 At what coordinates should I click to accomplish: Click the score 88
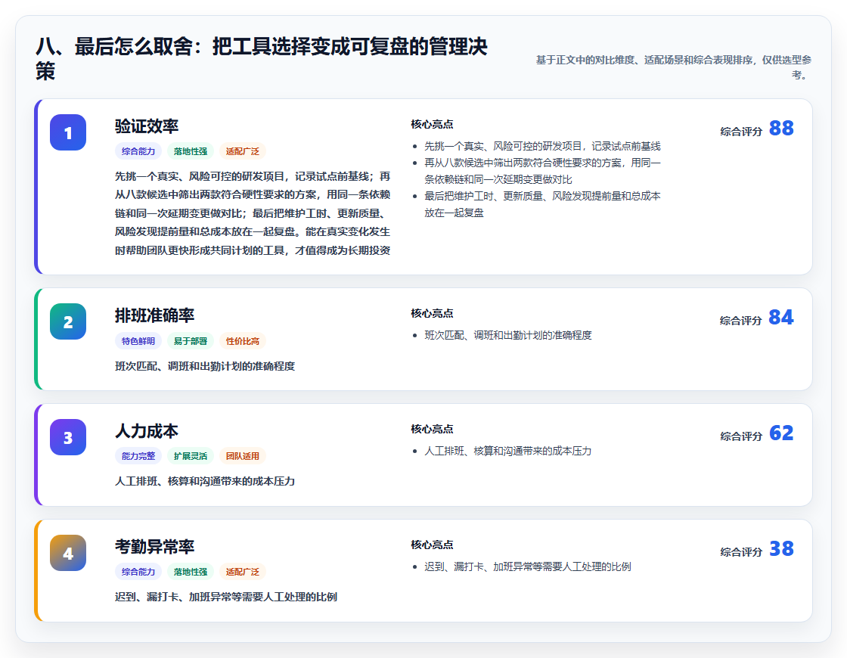781,128
